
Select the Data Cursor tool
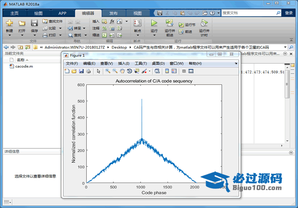tap(136, 71)
